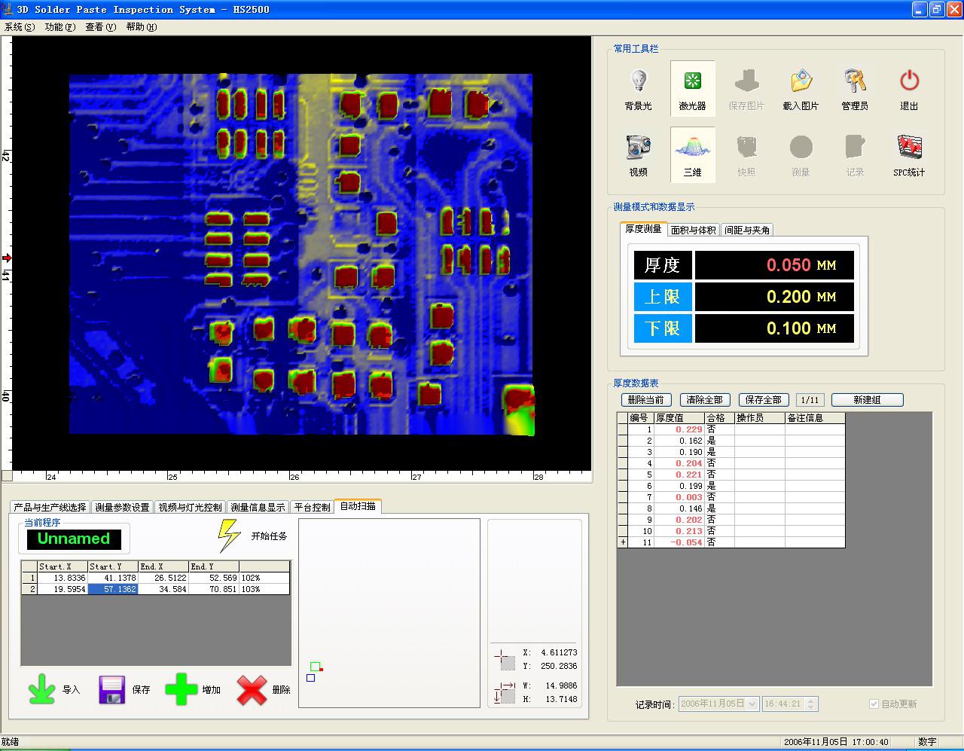Click the 载入图片 load image icon
The width and height of the screenshot is (964, 751).
(801, 81)
